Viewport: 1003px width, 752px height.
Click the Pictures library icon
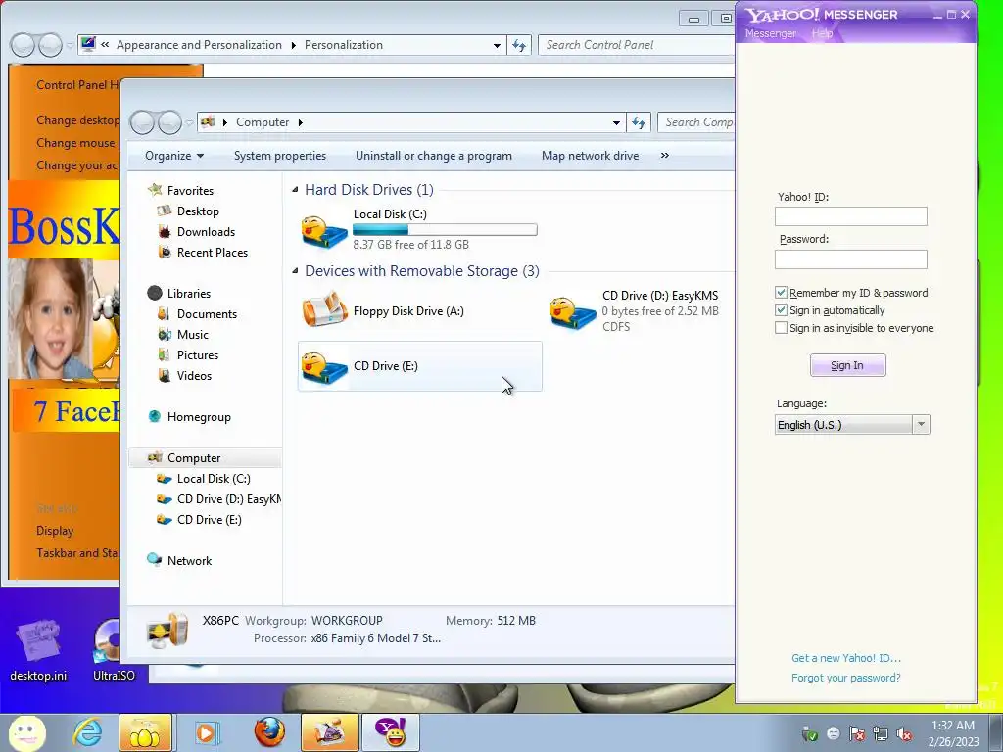(165, 354)
